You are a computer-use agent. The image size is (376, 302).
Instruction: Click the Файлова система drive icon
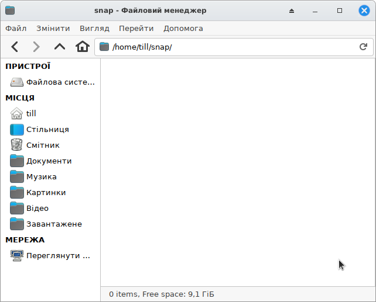(x=17, y=82)
